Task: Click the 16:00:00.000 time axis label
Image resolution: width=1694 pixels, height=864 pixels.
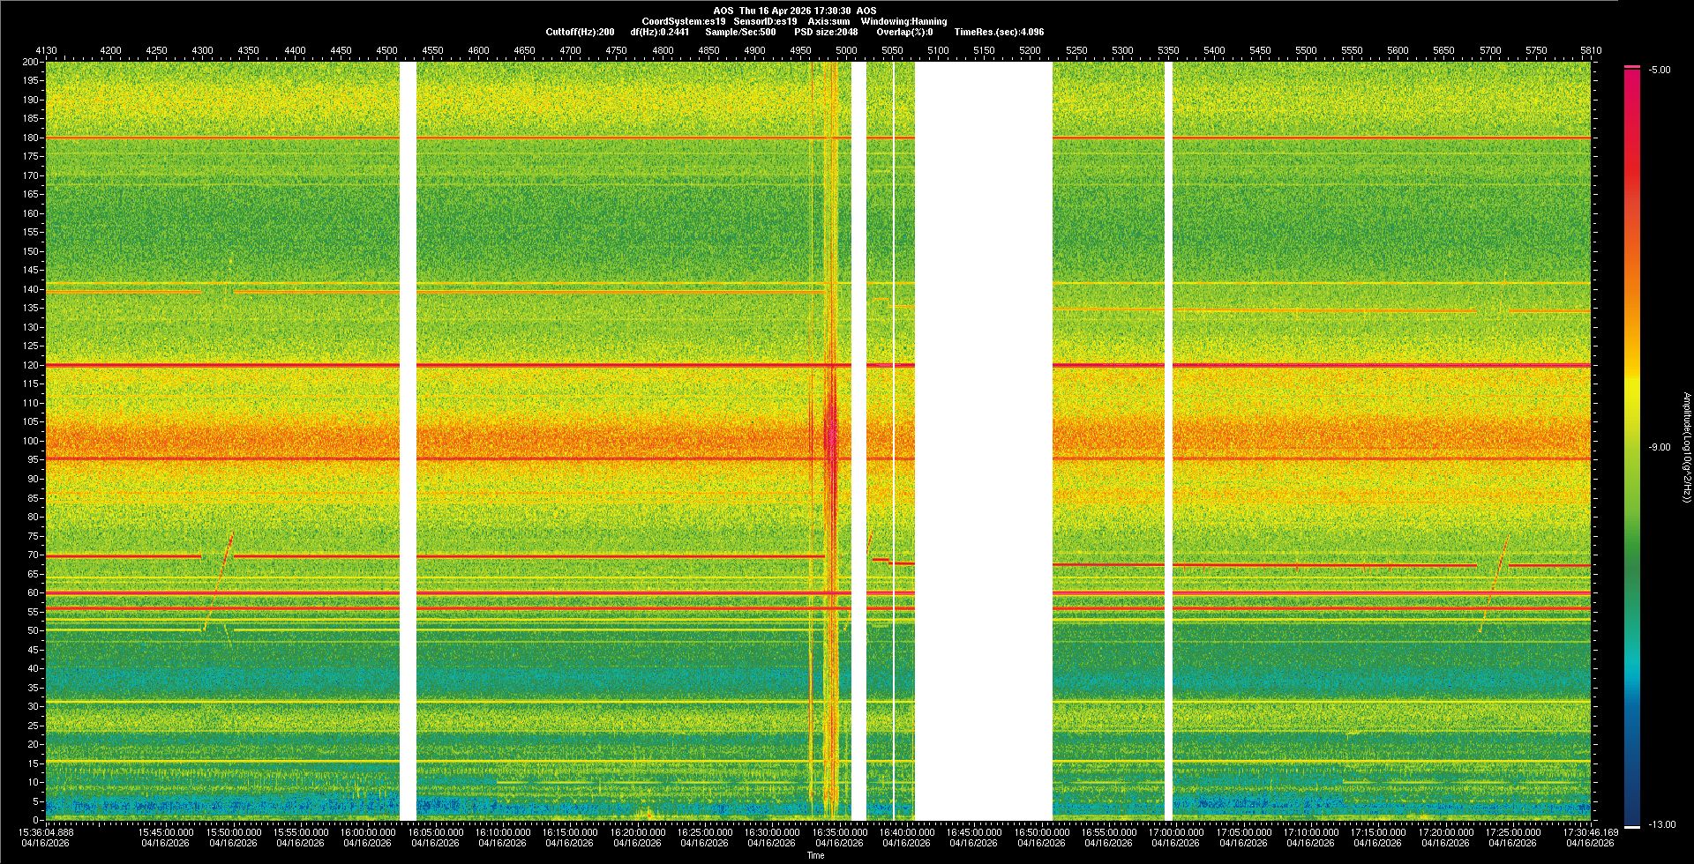Action: point(367,832)
